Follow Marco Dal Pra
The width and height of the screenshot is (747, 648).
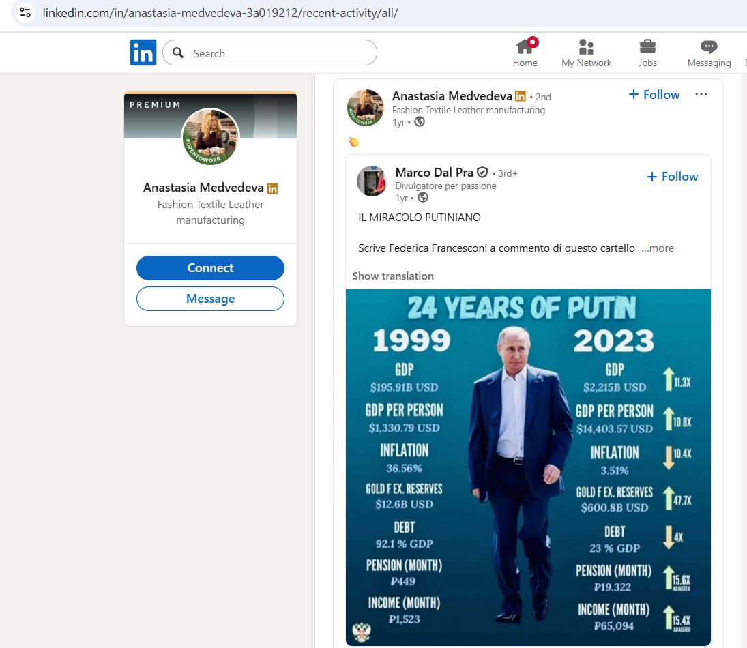point(672,177)
